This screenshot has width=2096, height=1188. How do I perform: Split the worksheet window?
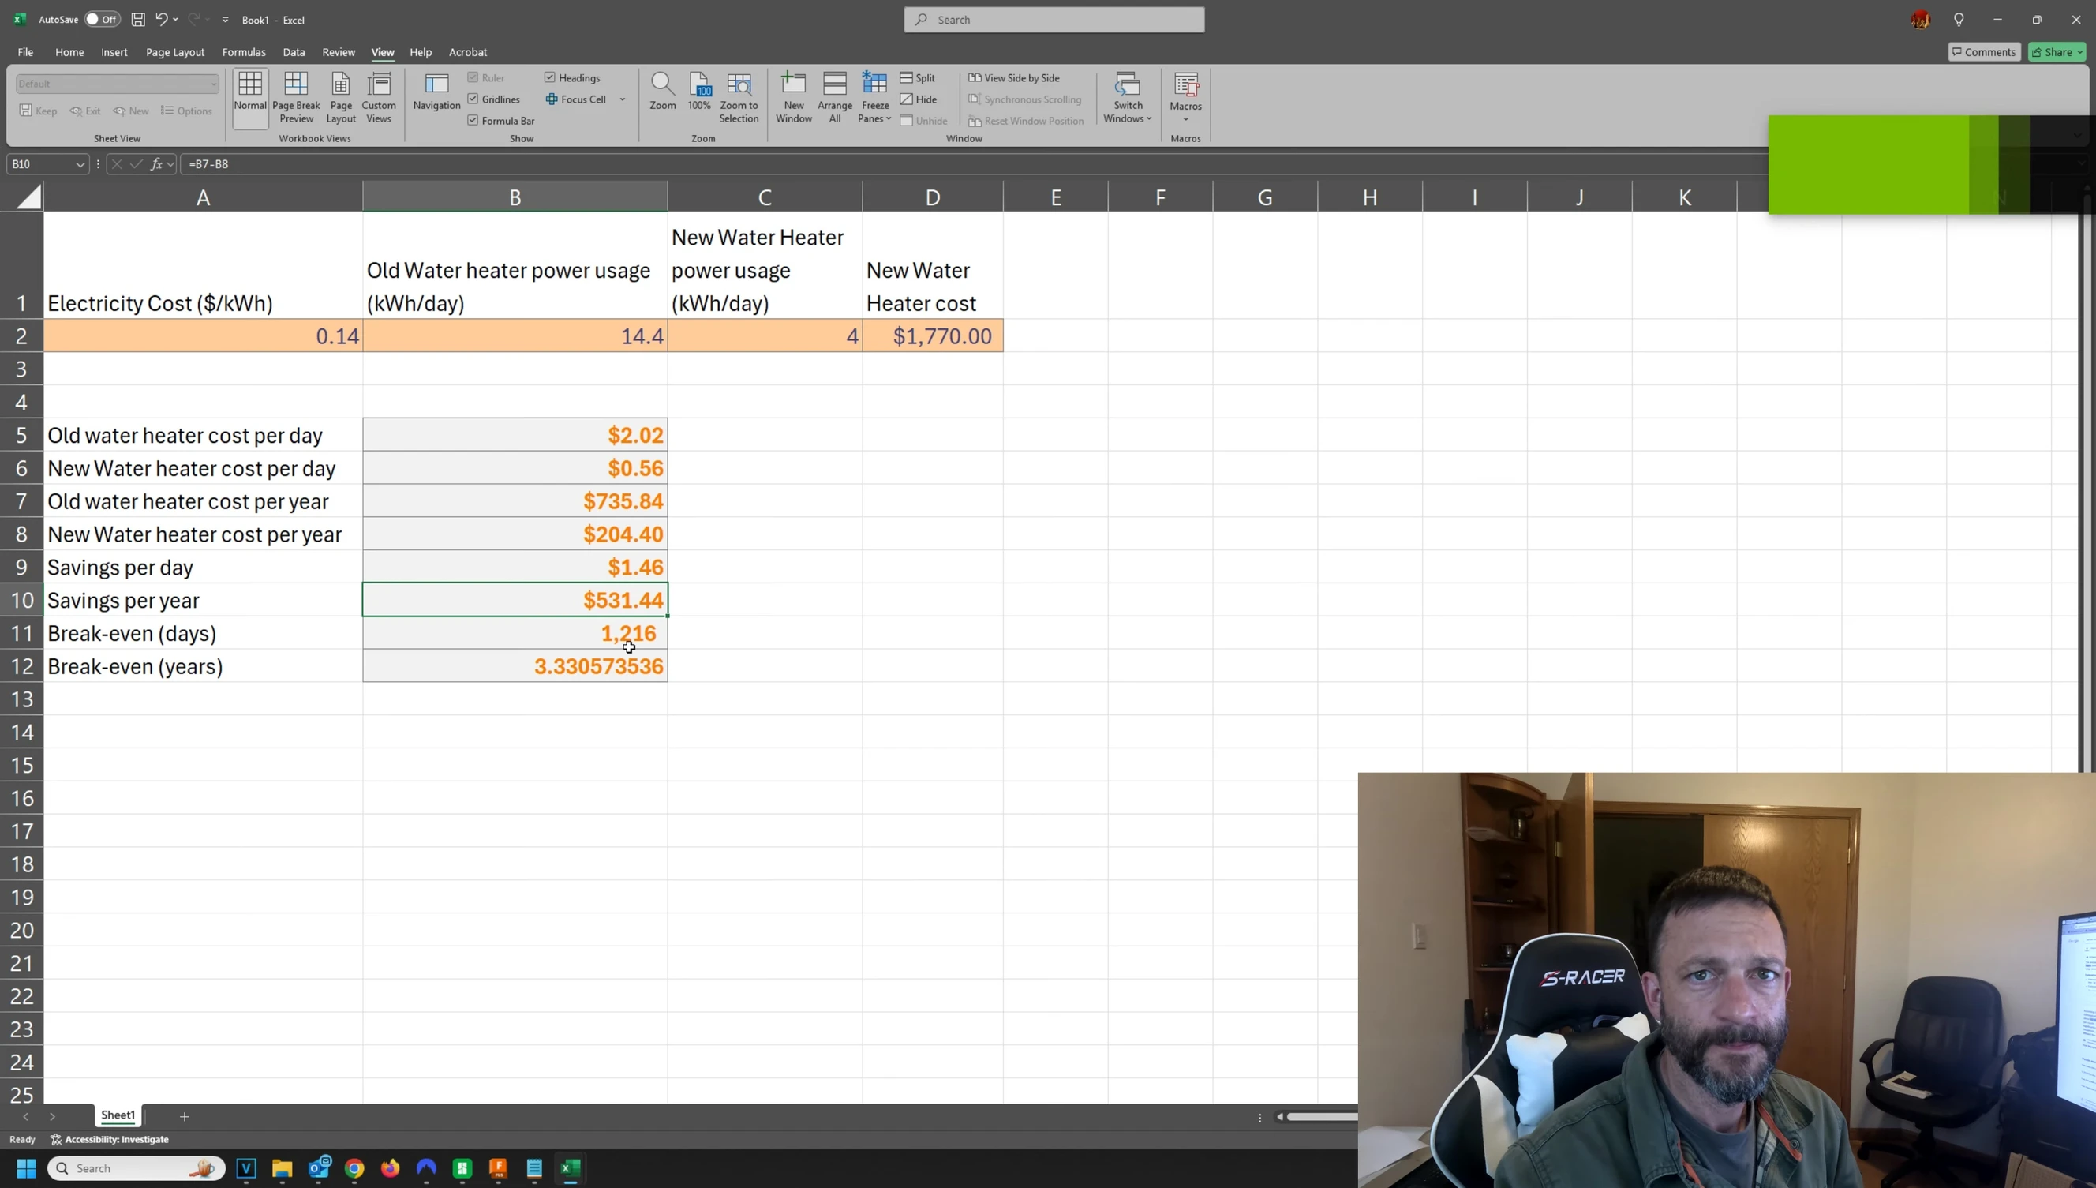(918, 77)
